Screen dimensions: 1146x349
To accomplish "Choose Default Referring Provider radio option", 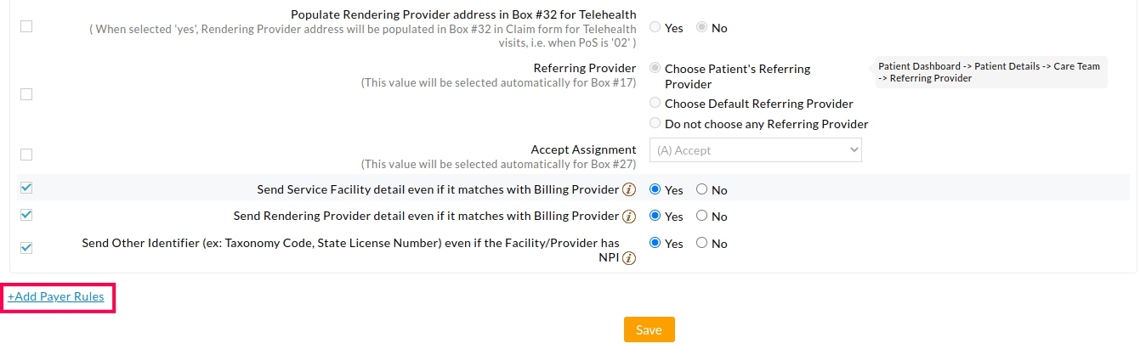I will (655, 103).
